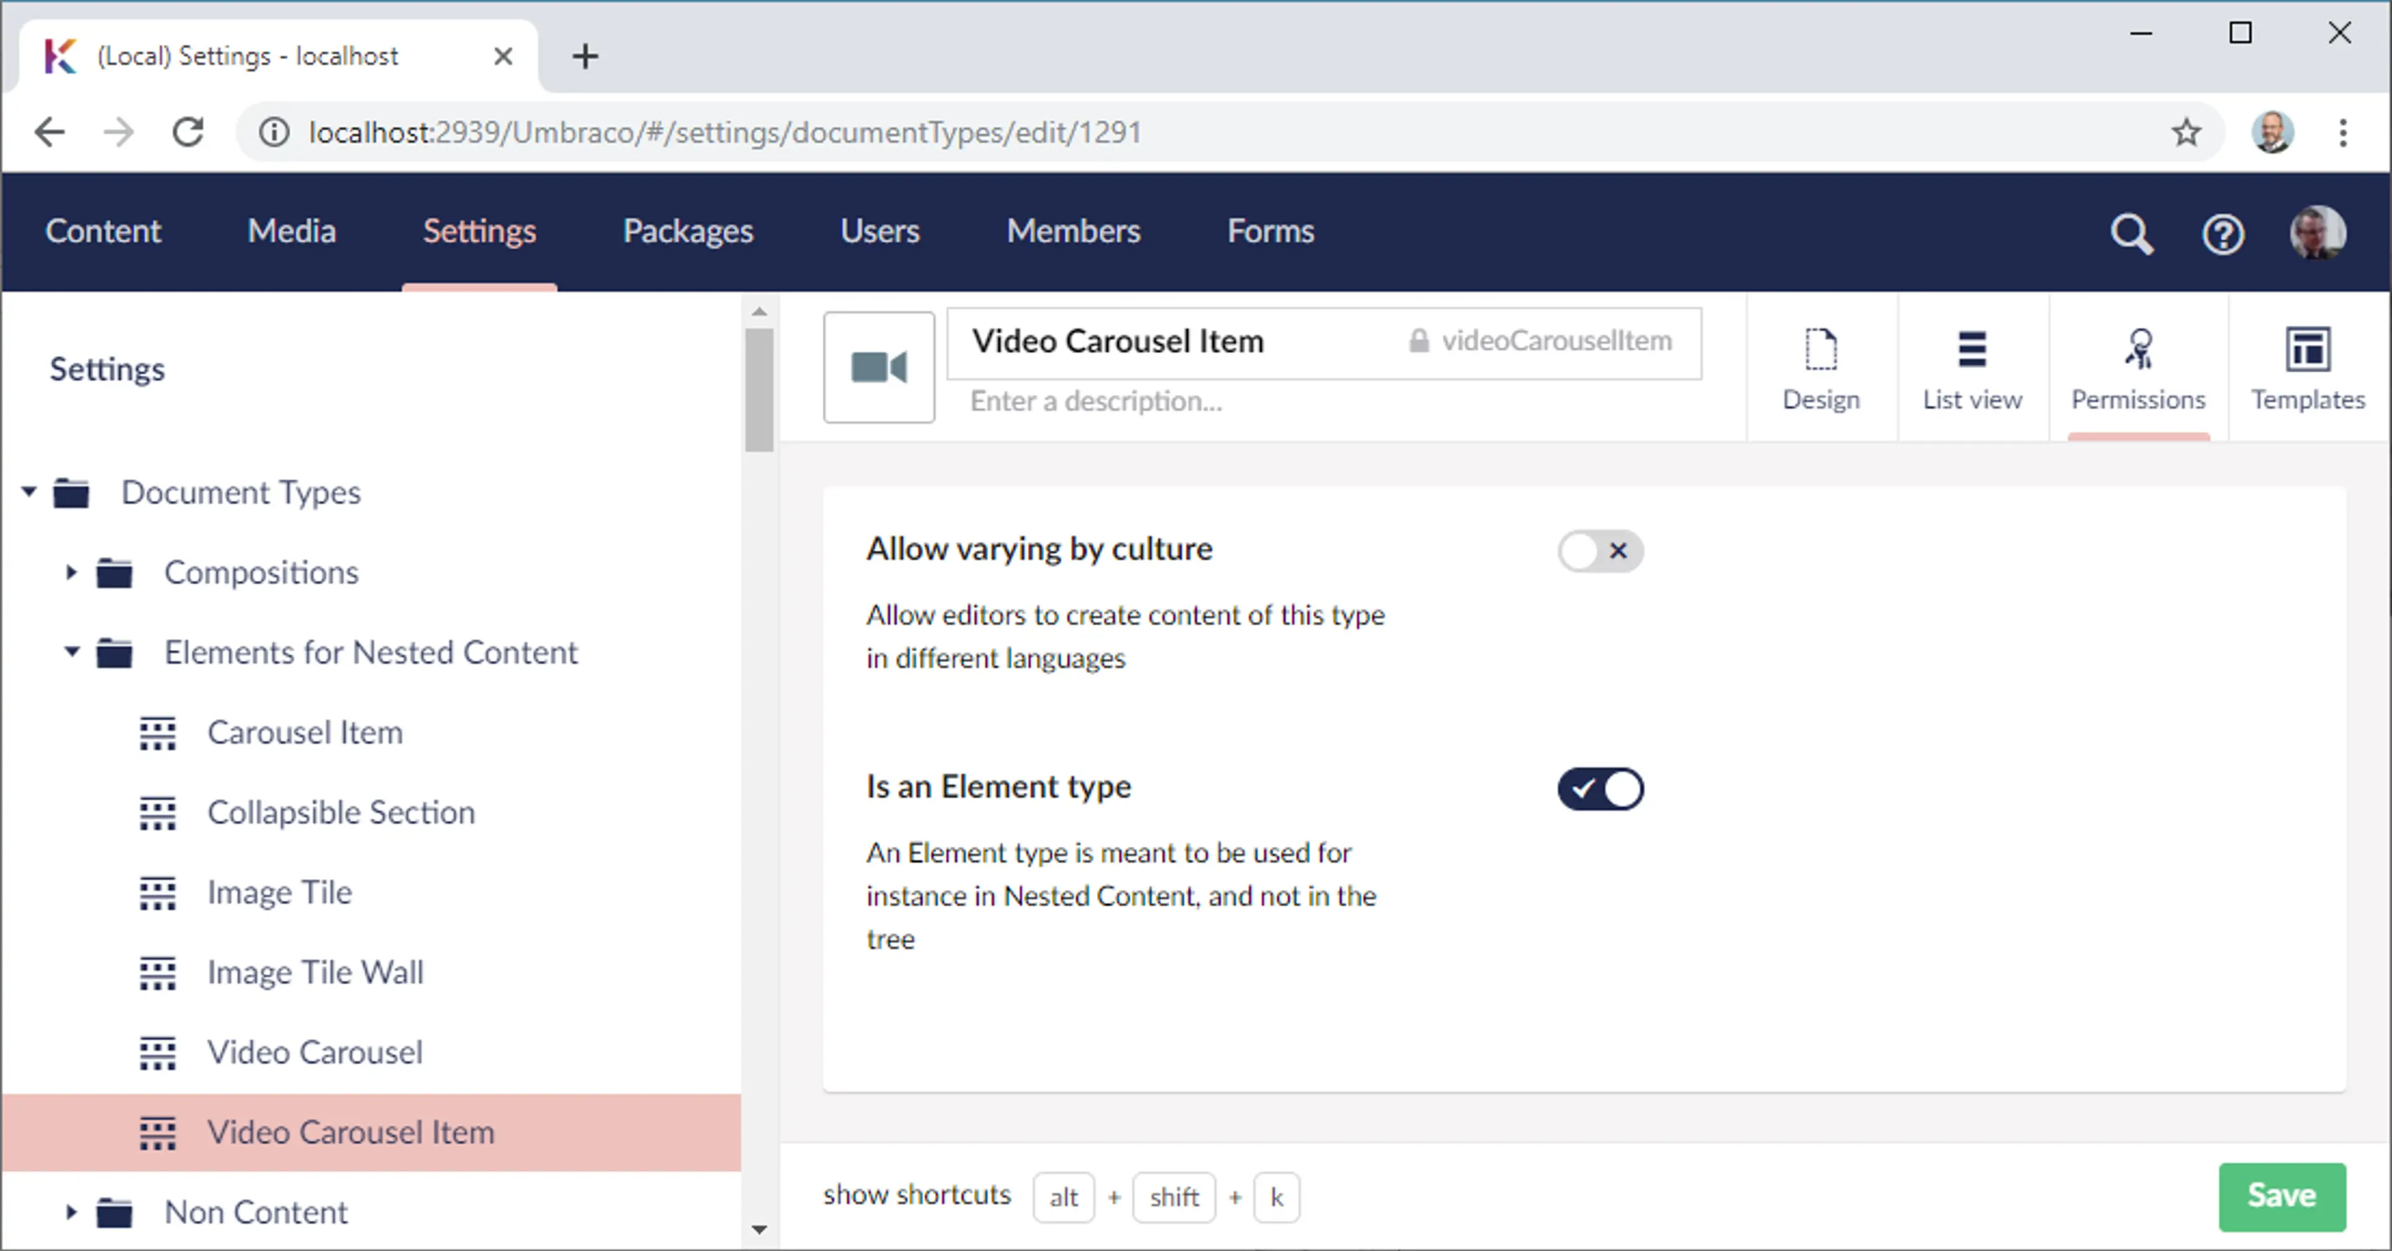The height and width of the screenshot is (1251, 2392).
Task: Expand the Compositions folder
Action: click(x=72, y=572)
